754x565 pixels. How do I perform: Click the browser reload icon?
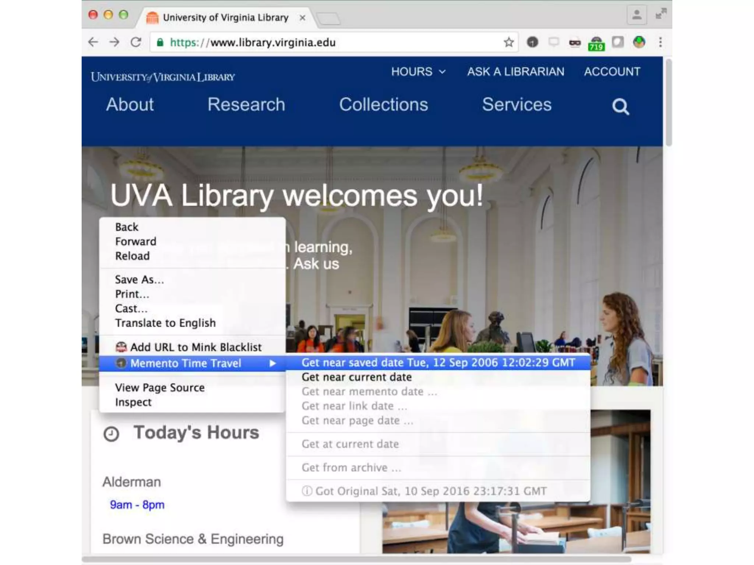click(x=136, y=43)
